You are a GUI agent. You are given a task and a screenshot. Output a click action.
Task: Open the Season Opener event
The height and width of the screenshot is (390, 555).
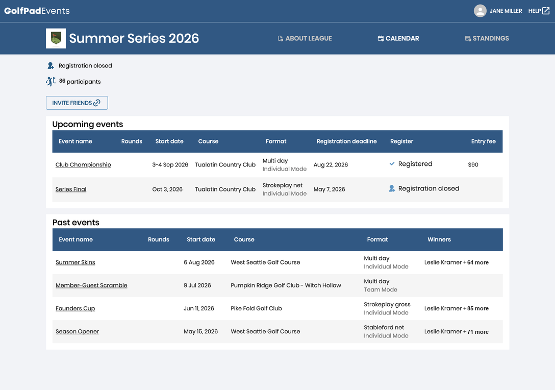point(77,331)
